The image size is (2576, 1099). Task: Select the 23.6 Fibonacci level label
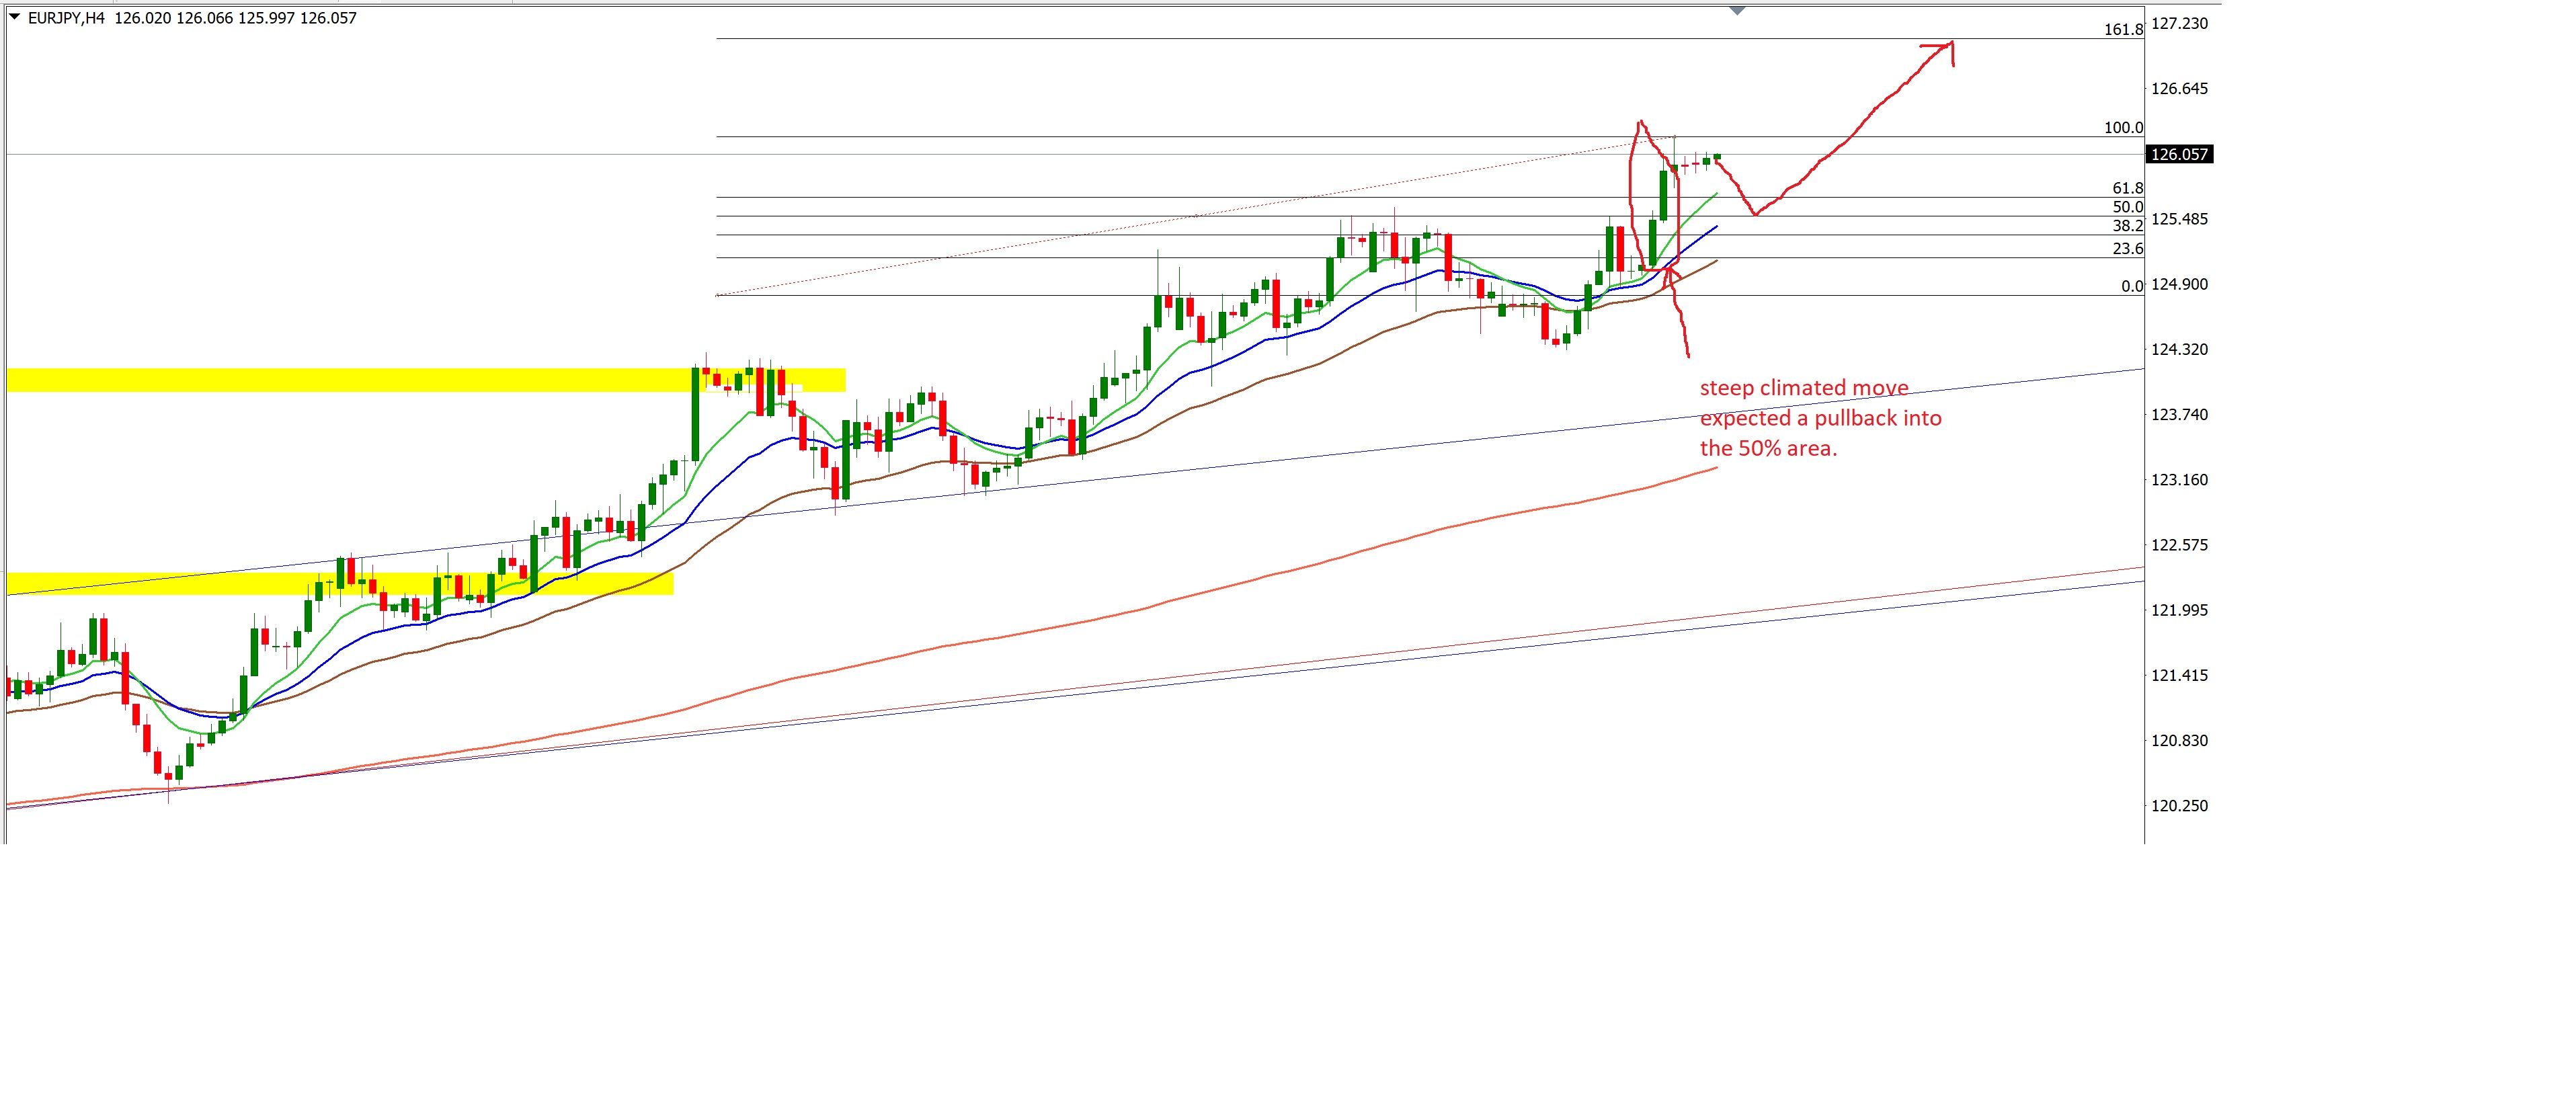[x=2128, y=249]
